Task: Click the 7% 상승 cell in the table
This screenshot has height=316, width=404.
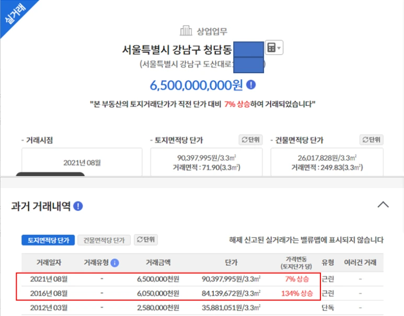Action: tap(297, 279)
